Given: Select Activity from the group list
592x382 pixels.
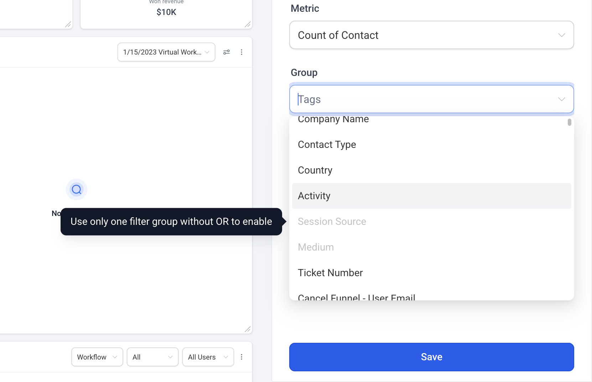Looking at the screenshot, I should 432,196.
